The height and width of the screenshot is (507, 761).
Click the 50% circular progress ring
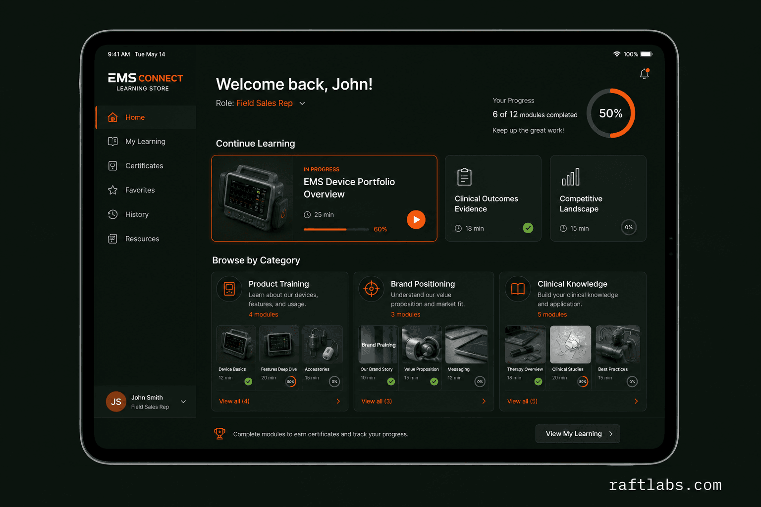click(x=611, y=113)
